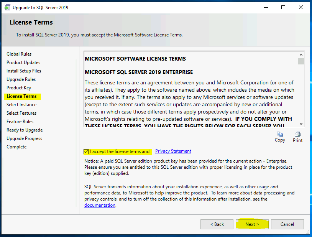The width and height of the screenshot is (312, 237).
Task: Click the Next button
Action: (252, 224)
